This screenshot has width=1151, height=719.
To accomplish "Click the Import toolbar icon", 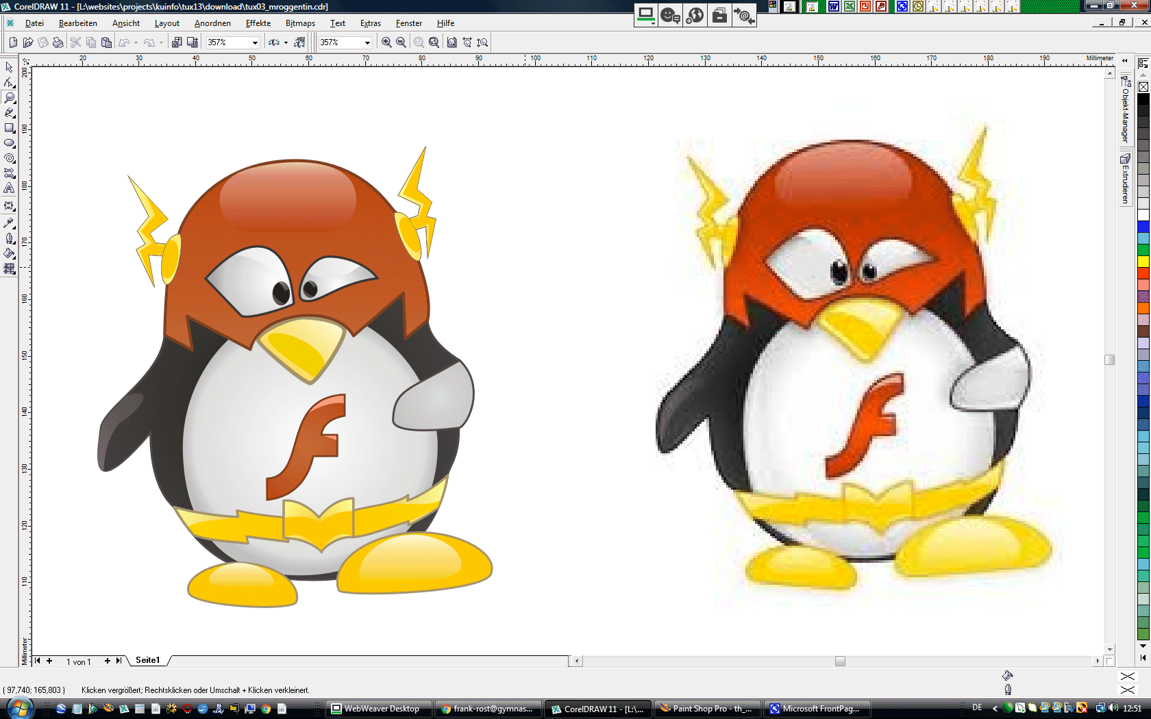I will coord(177,42).
